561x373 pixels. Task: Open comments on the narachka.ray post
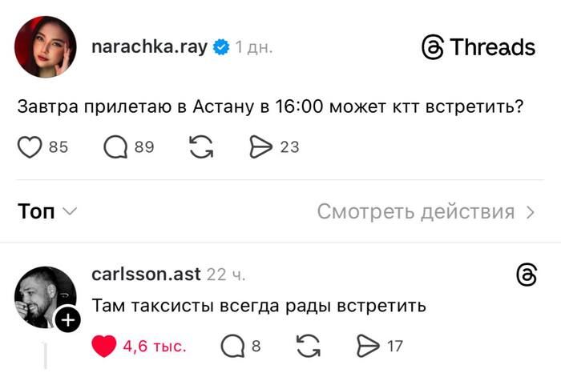[115, 147]
